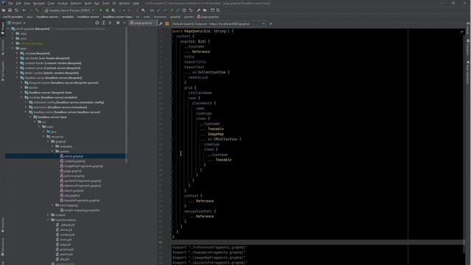
Task: Open the Edit menu
Action: coord(18,3)
